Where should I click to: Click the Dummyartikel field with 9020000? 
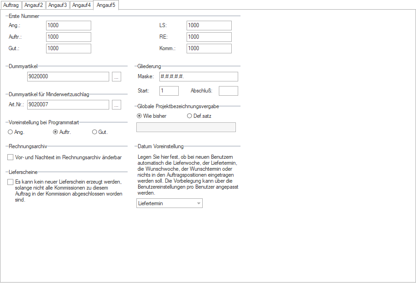coord(68,76)
